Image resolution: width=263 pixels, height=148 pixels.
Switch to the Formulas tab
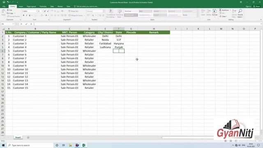(43, 7)
